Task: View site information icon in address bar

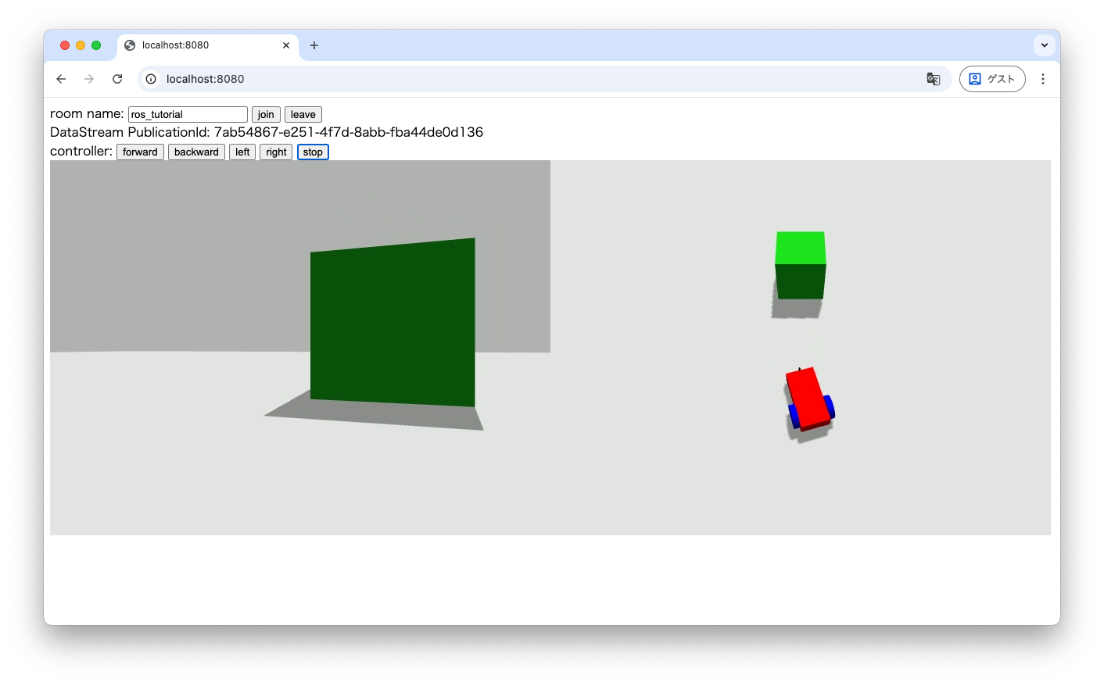Action: point(151,79)
